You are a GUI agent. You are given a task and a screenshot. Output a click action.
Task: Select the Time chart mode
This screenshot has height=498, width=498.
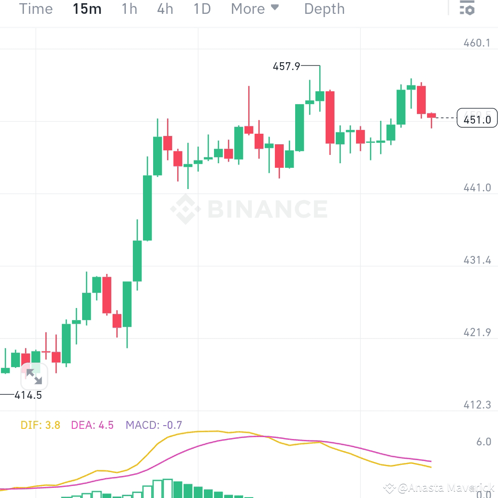tap(36, 8)
